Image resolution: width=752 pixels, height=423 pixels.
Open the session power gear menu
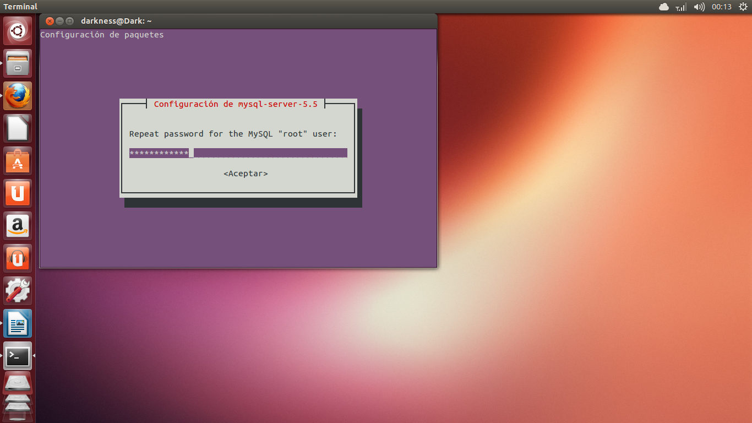(x=742, y=7)
